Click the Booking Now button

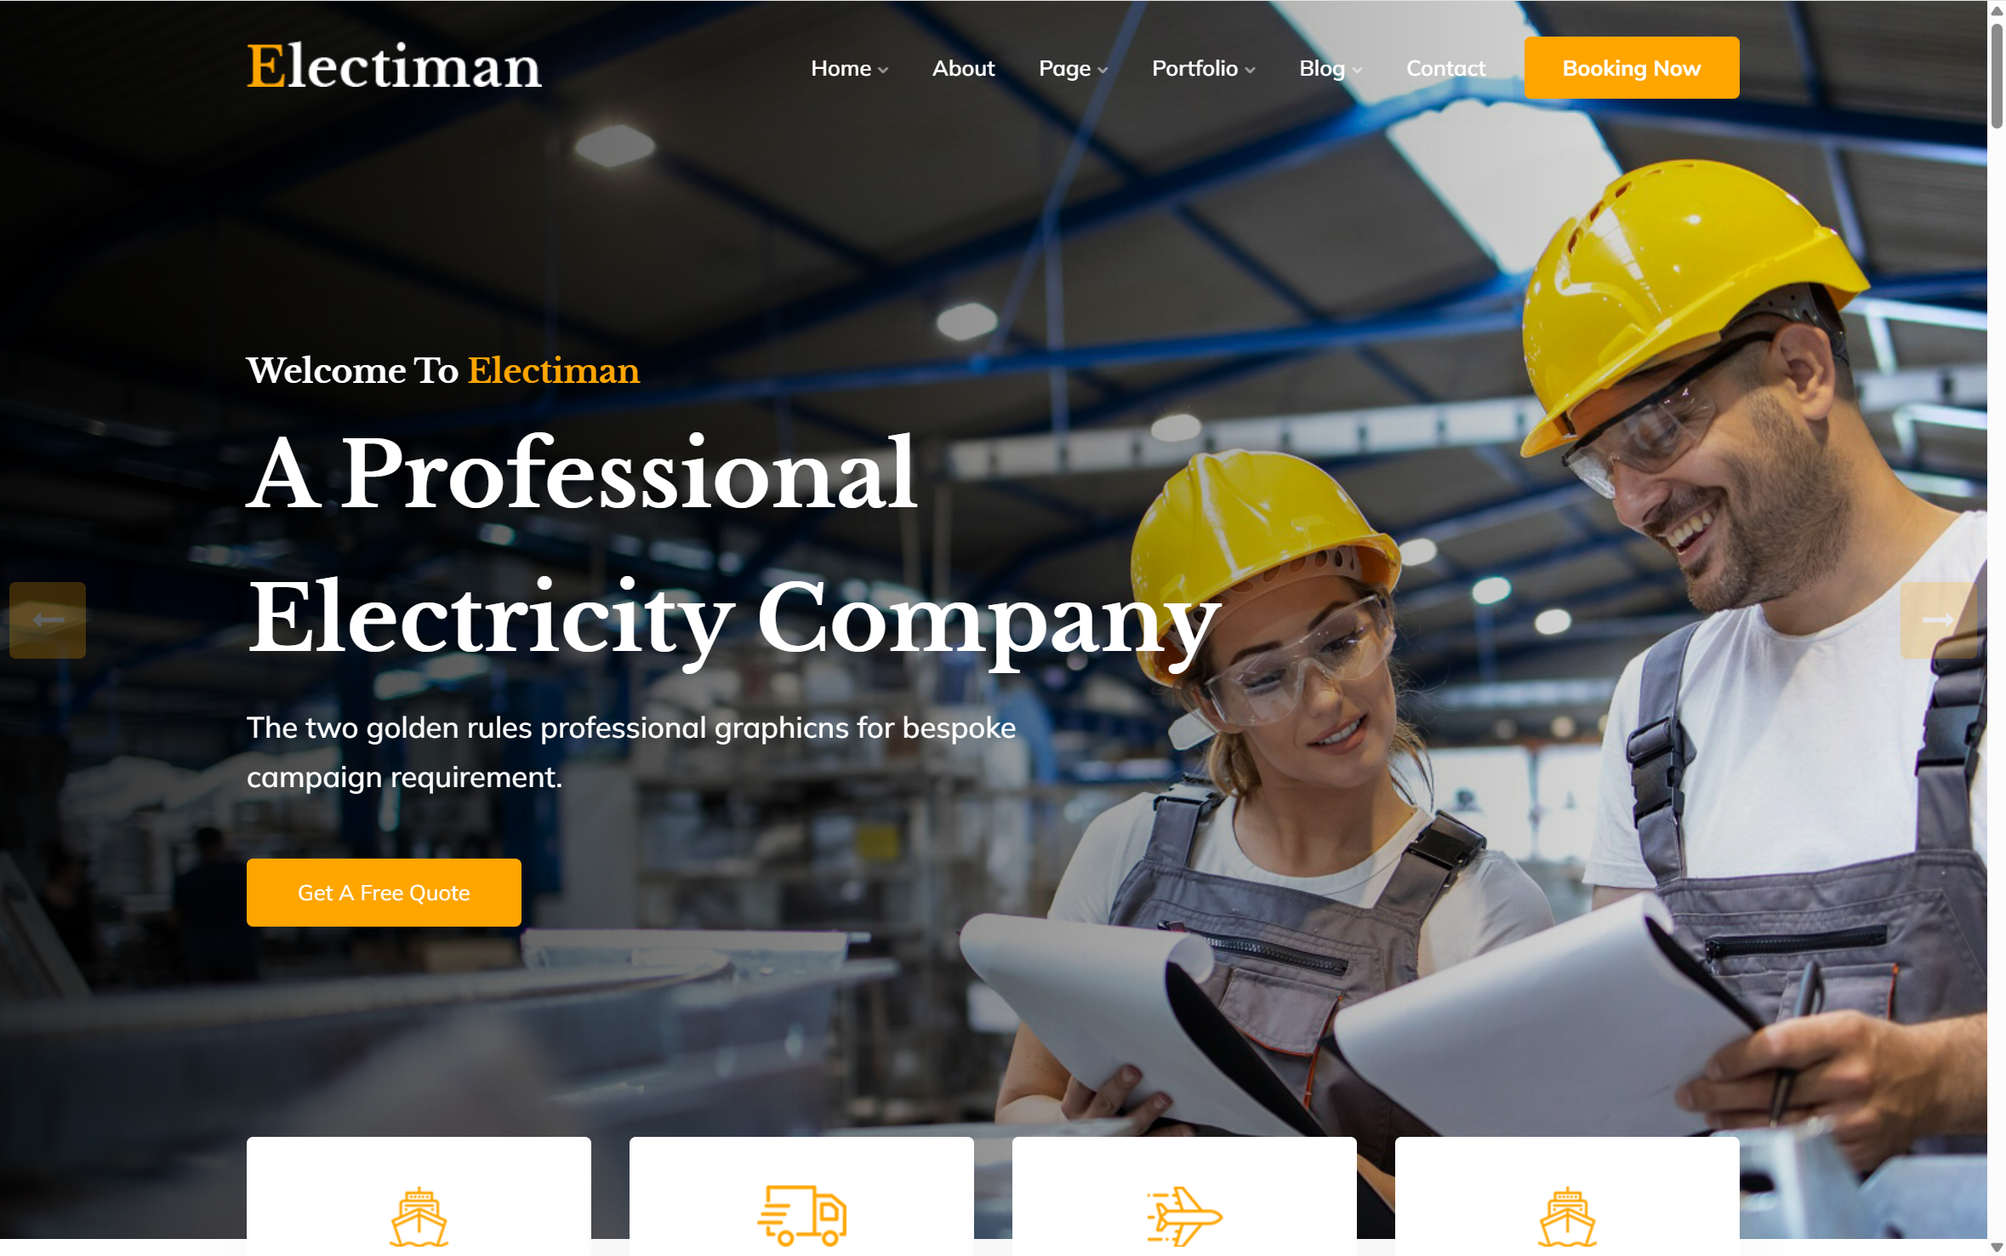[1631, 67]
